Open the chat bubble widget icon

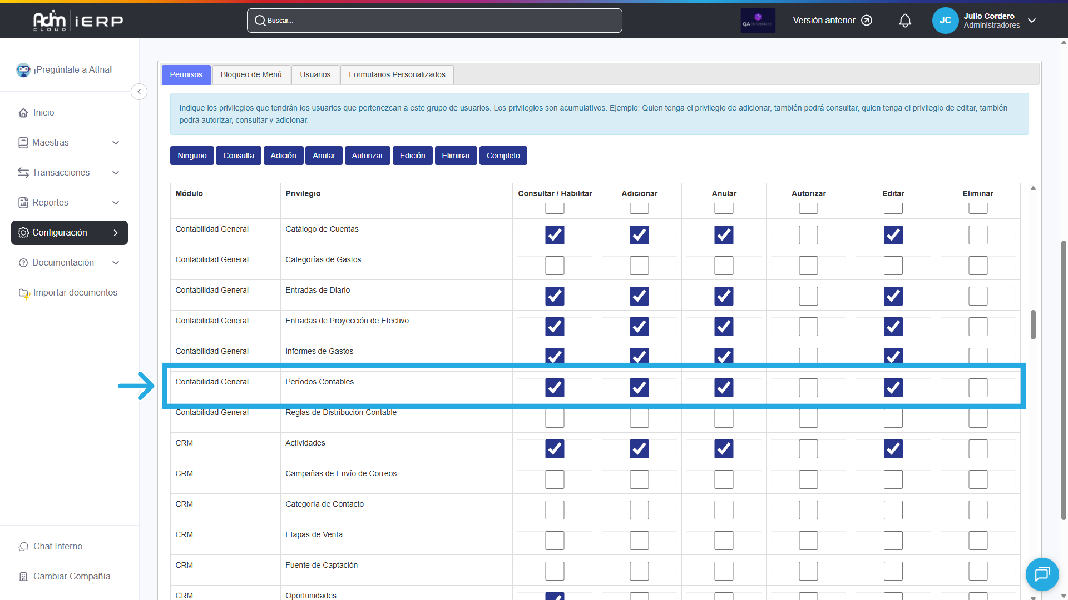1042,574
